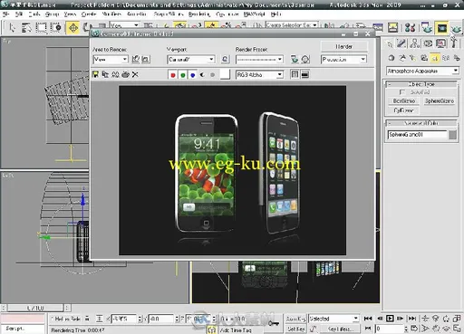Open the Named Selection Sets dropdown

click(x=292, y=25)
